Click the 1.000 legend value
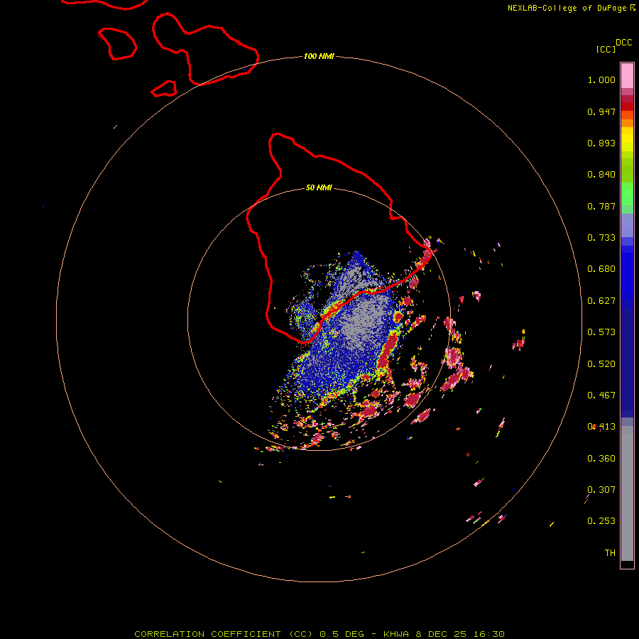 (601, 80)
